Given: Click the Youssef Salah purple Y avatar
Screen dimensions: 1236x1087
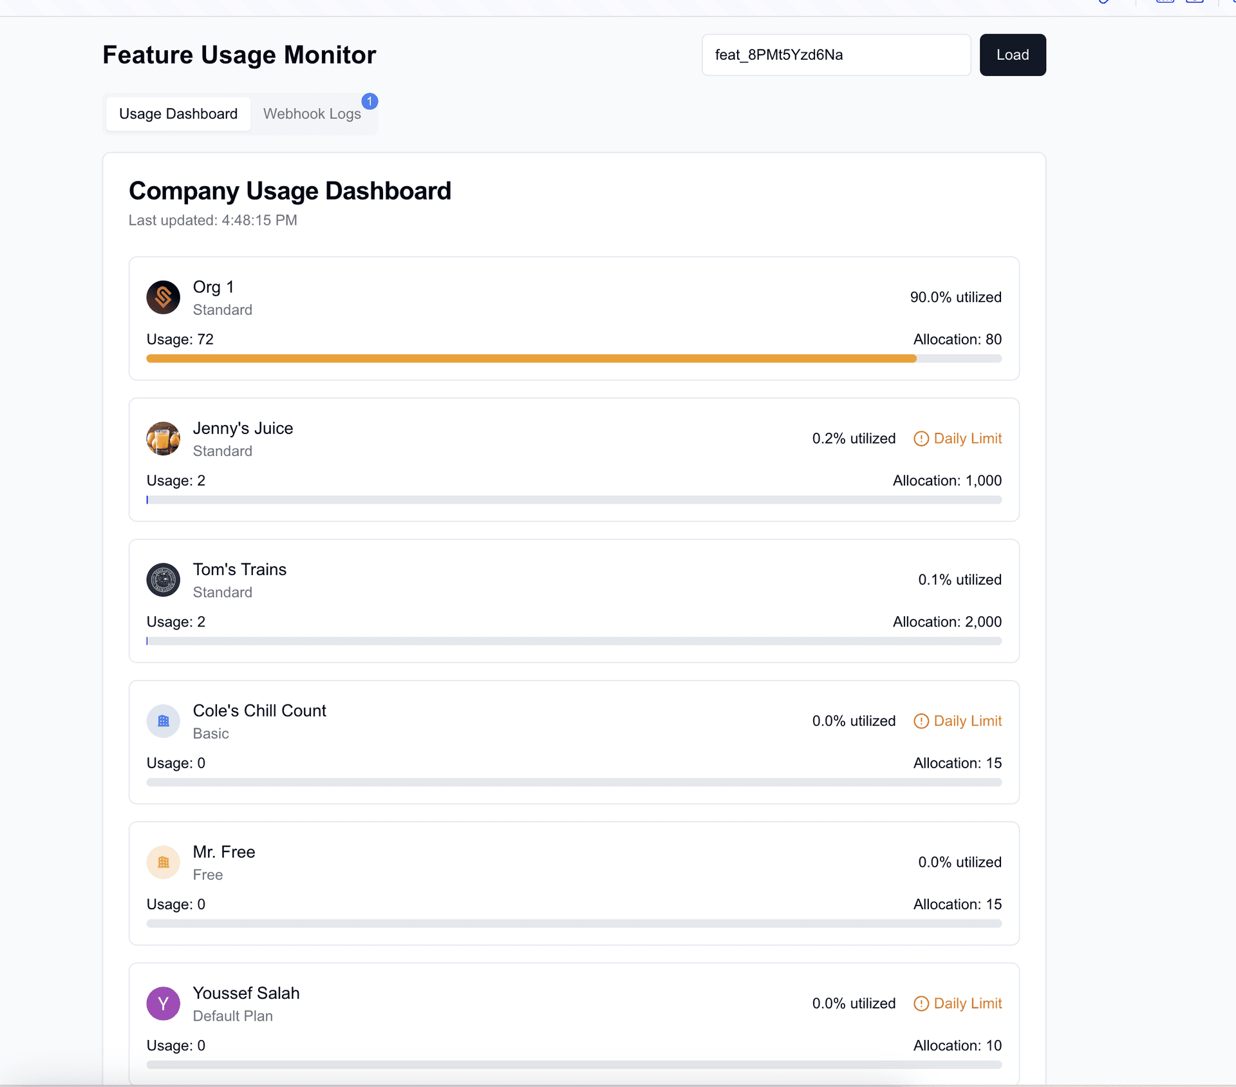Looking at the screenshot, I should pyautogui.click(x=163, y=1003).
